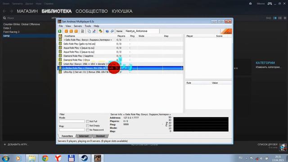Screen dimensions: 288x162
Task: Select samp in Steam library list
Action: 28,36
